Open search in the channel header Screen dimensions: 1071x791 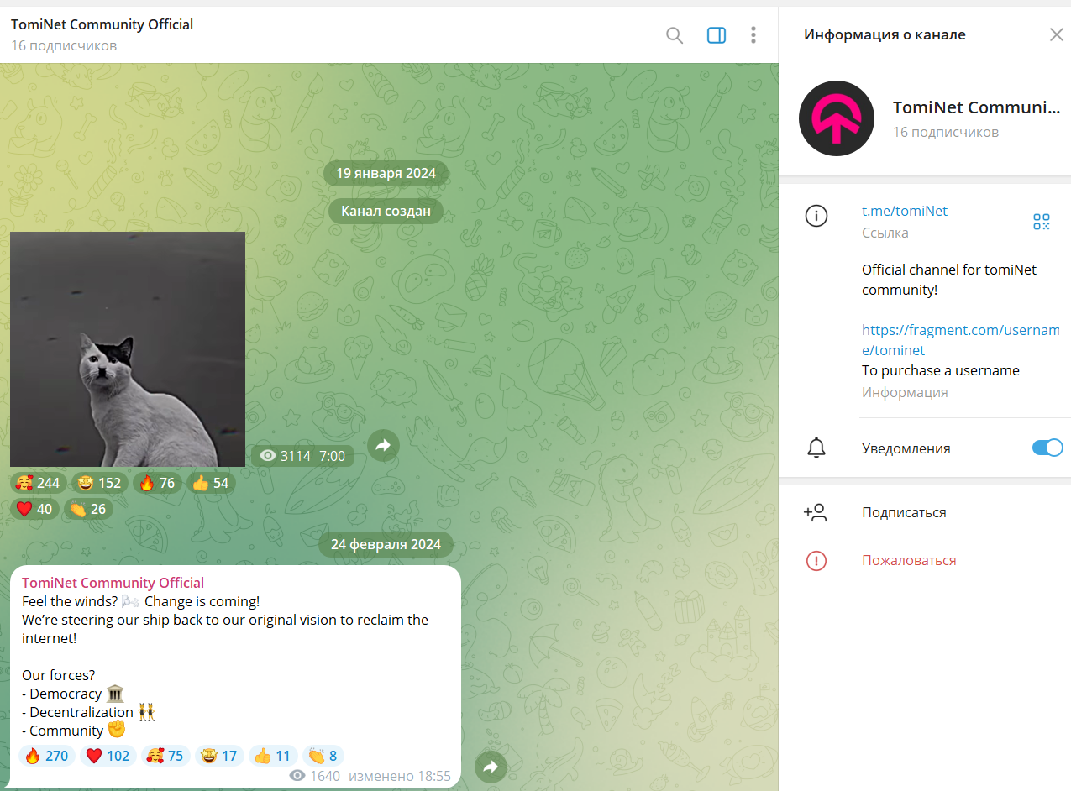[675, 35]
